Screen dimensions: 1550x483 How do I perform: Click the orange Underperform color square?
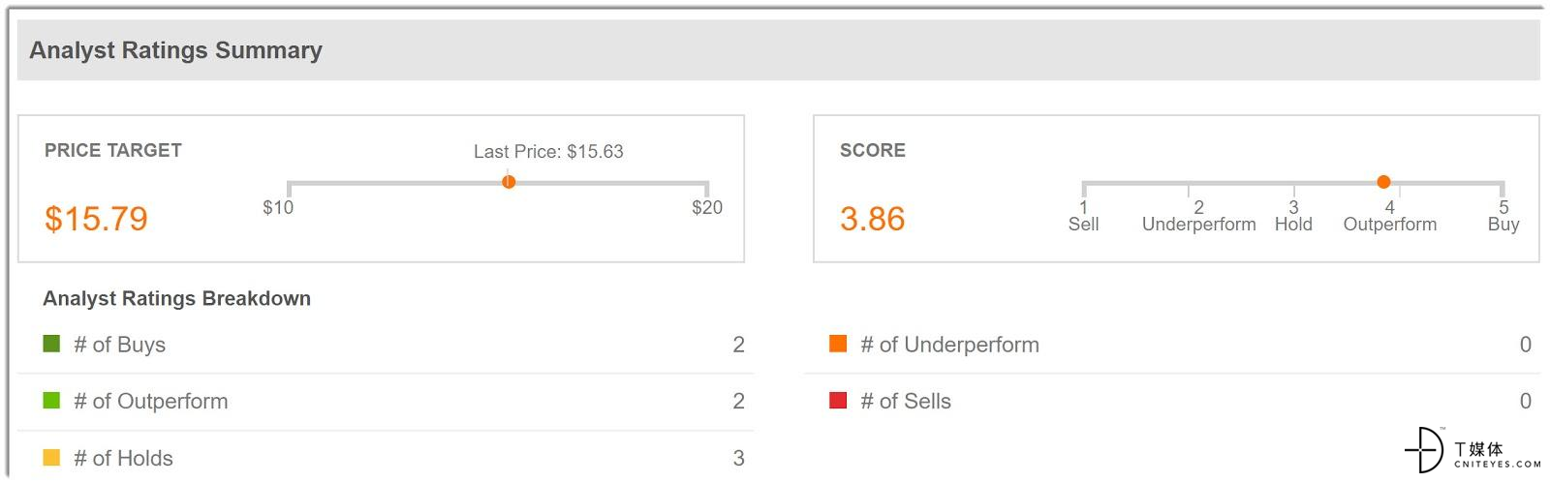point(838,344)
